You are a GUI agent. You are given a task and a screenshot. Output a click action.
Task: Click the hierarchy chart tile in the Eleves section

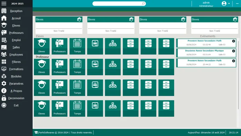point(113,46)
